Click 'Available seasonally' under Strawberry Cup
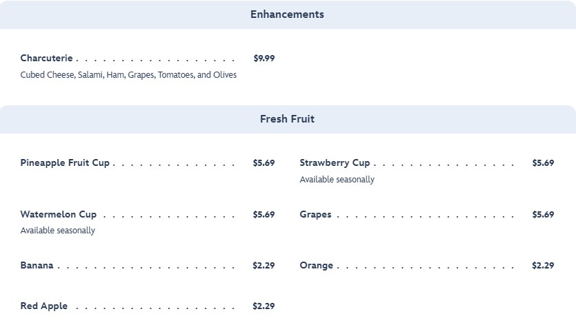 click(x=337, y=180)
